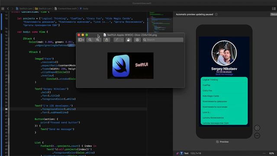Go forward in Xcode editor history
This screenshot has width=277, height=156.
tap(12, 9)
